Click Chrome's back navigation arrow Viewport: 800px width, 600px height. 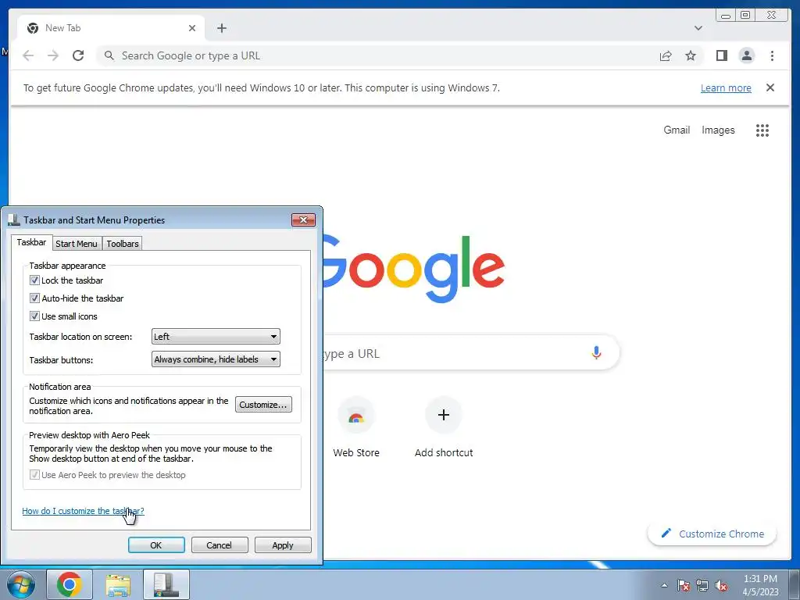pos(28,55)
